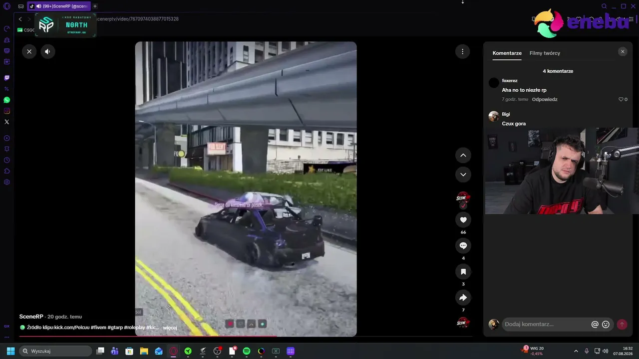Open SceneRP author name below video
639x359 pixels.
(x=31, y=317)
